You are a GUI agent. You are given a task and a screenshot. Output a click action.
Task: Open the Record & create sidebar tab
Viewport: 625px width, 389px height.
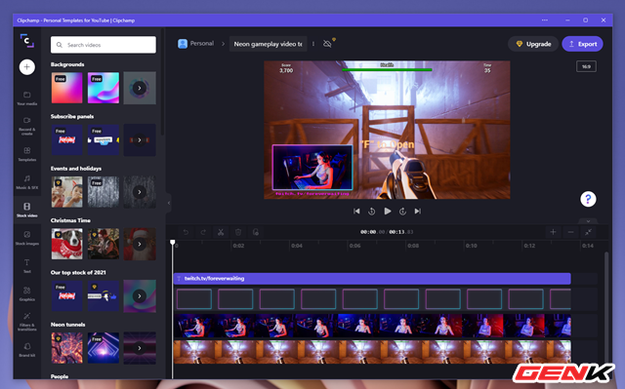(x=27, y=126)
